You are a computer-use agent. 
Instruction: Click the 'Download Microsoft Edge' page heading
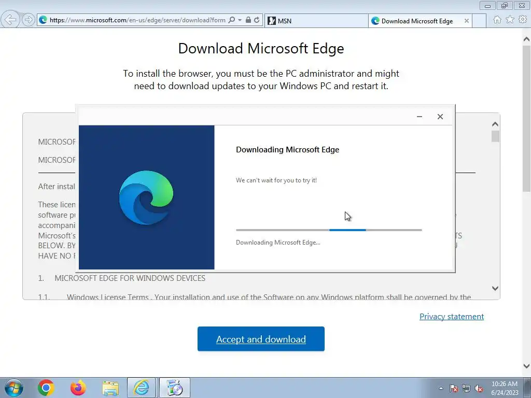coord(261,48)
